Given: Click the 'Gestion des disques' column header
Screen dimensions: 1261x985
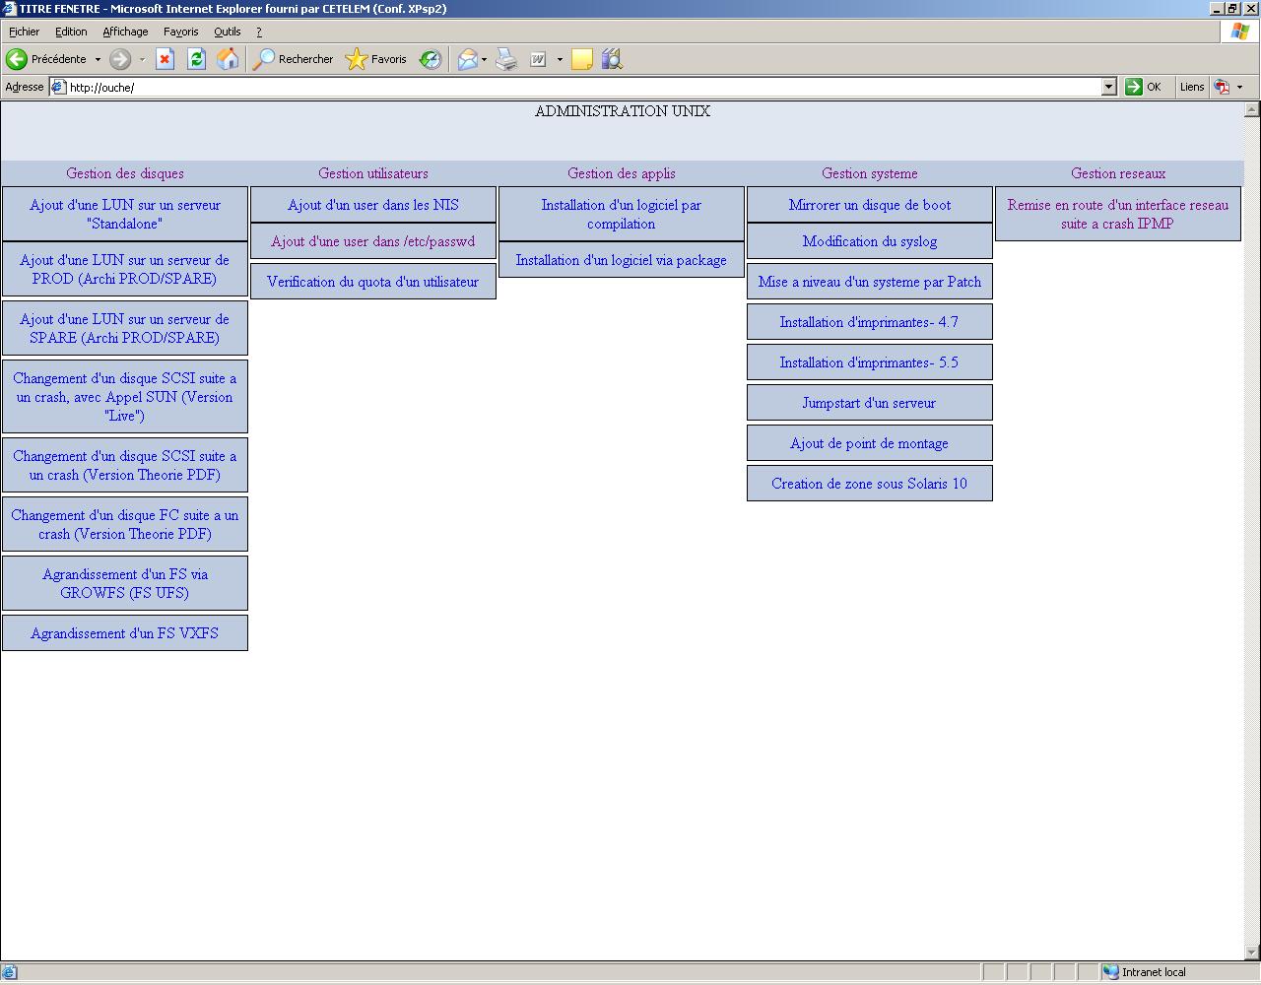Looking at the screenshot, I should (125, 173).
